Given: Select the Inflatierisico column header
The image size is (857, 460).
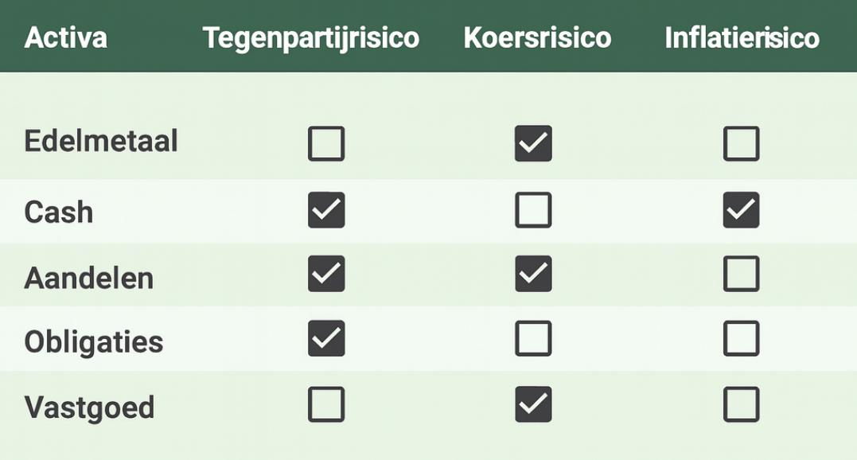Looking at the screenshot, I should tap(742, 37).
